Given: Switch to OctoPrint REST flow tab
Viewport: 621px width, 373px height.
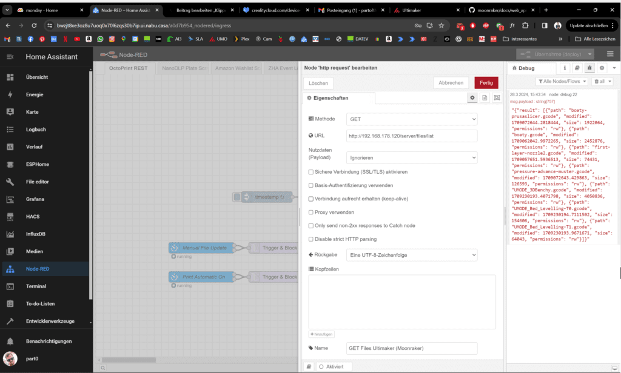Looking at the screenshot, I should [x=129, y=68].
